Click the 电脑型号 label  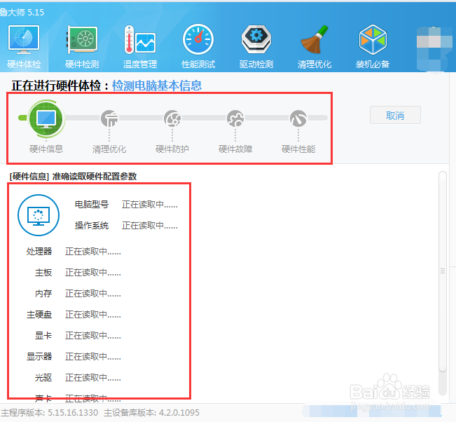(92, 205)
